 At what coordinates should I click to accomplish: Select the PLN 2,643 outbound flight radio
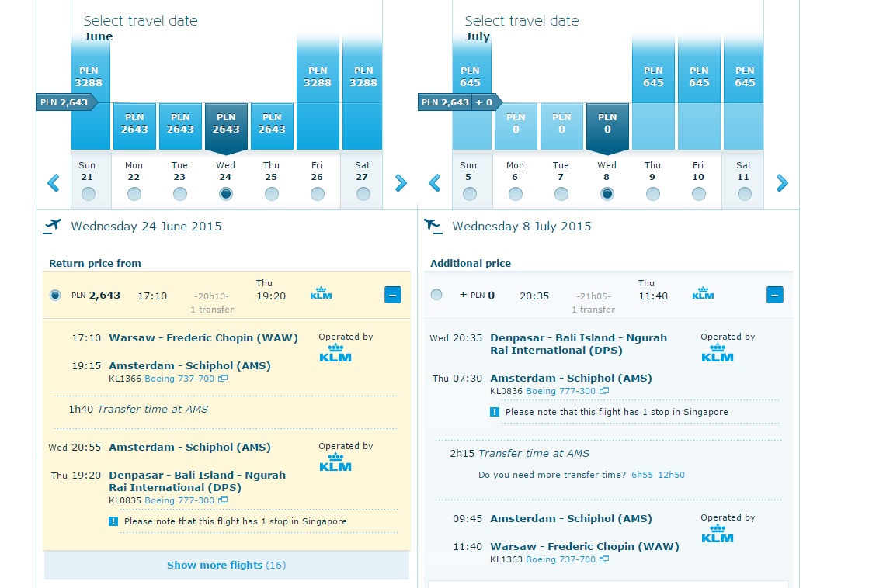[x=55, y=295]
